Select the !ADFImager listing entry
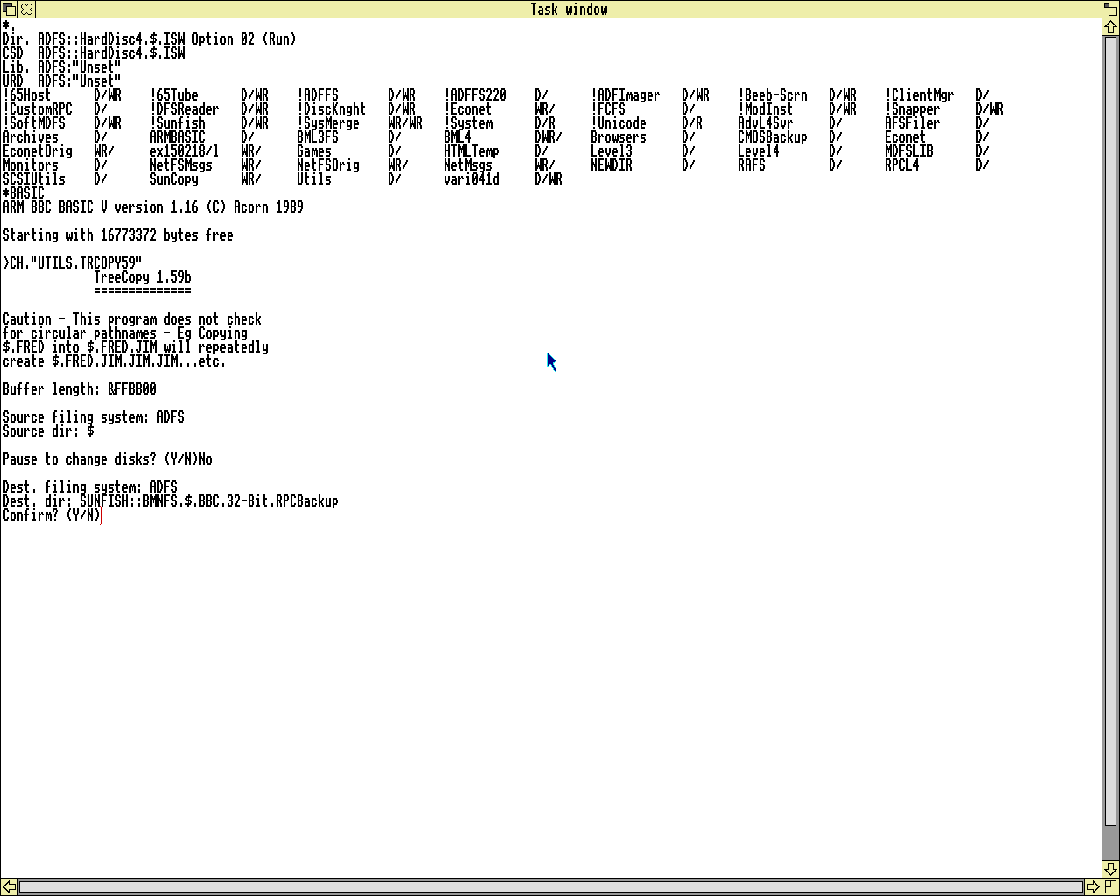The image size is (1120, 896). (x=625, y=95)
